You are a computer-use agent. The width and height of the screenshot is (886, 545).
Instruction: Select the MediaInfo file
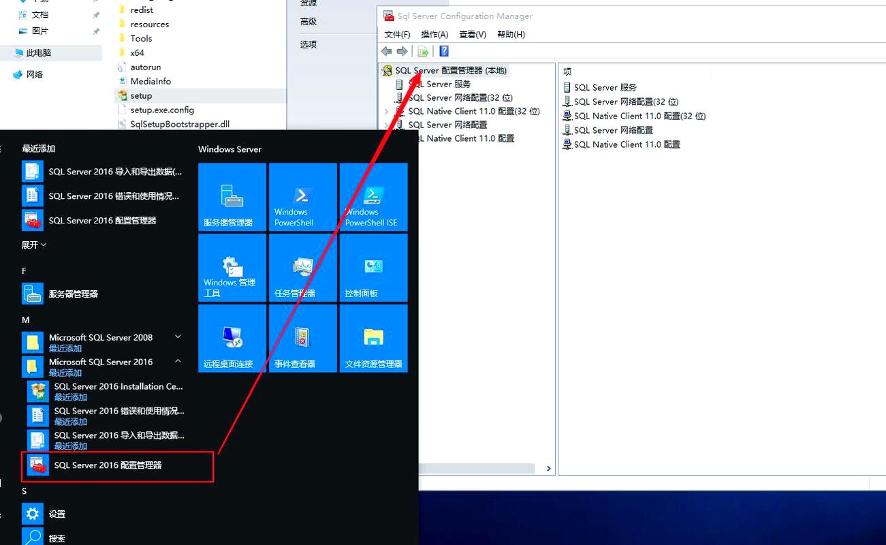pyautogui.click(x=151, y=82)
